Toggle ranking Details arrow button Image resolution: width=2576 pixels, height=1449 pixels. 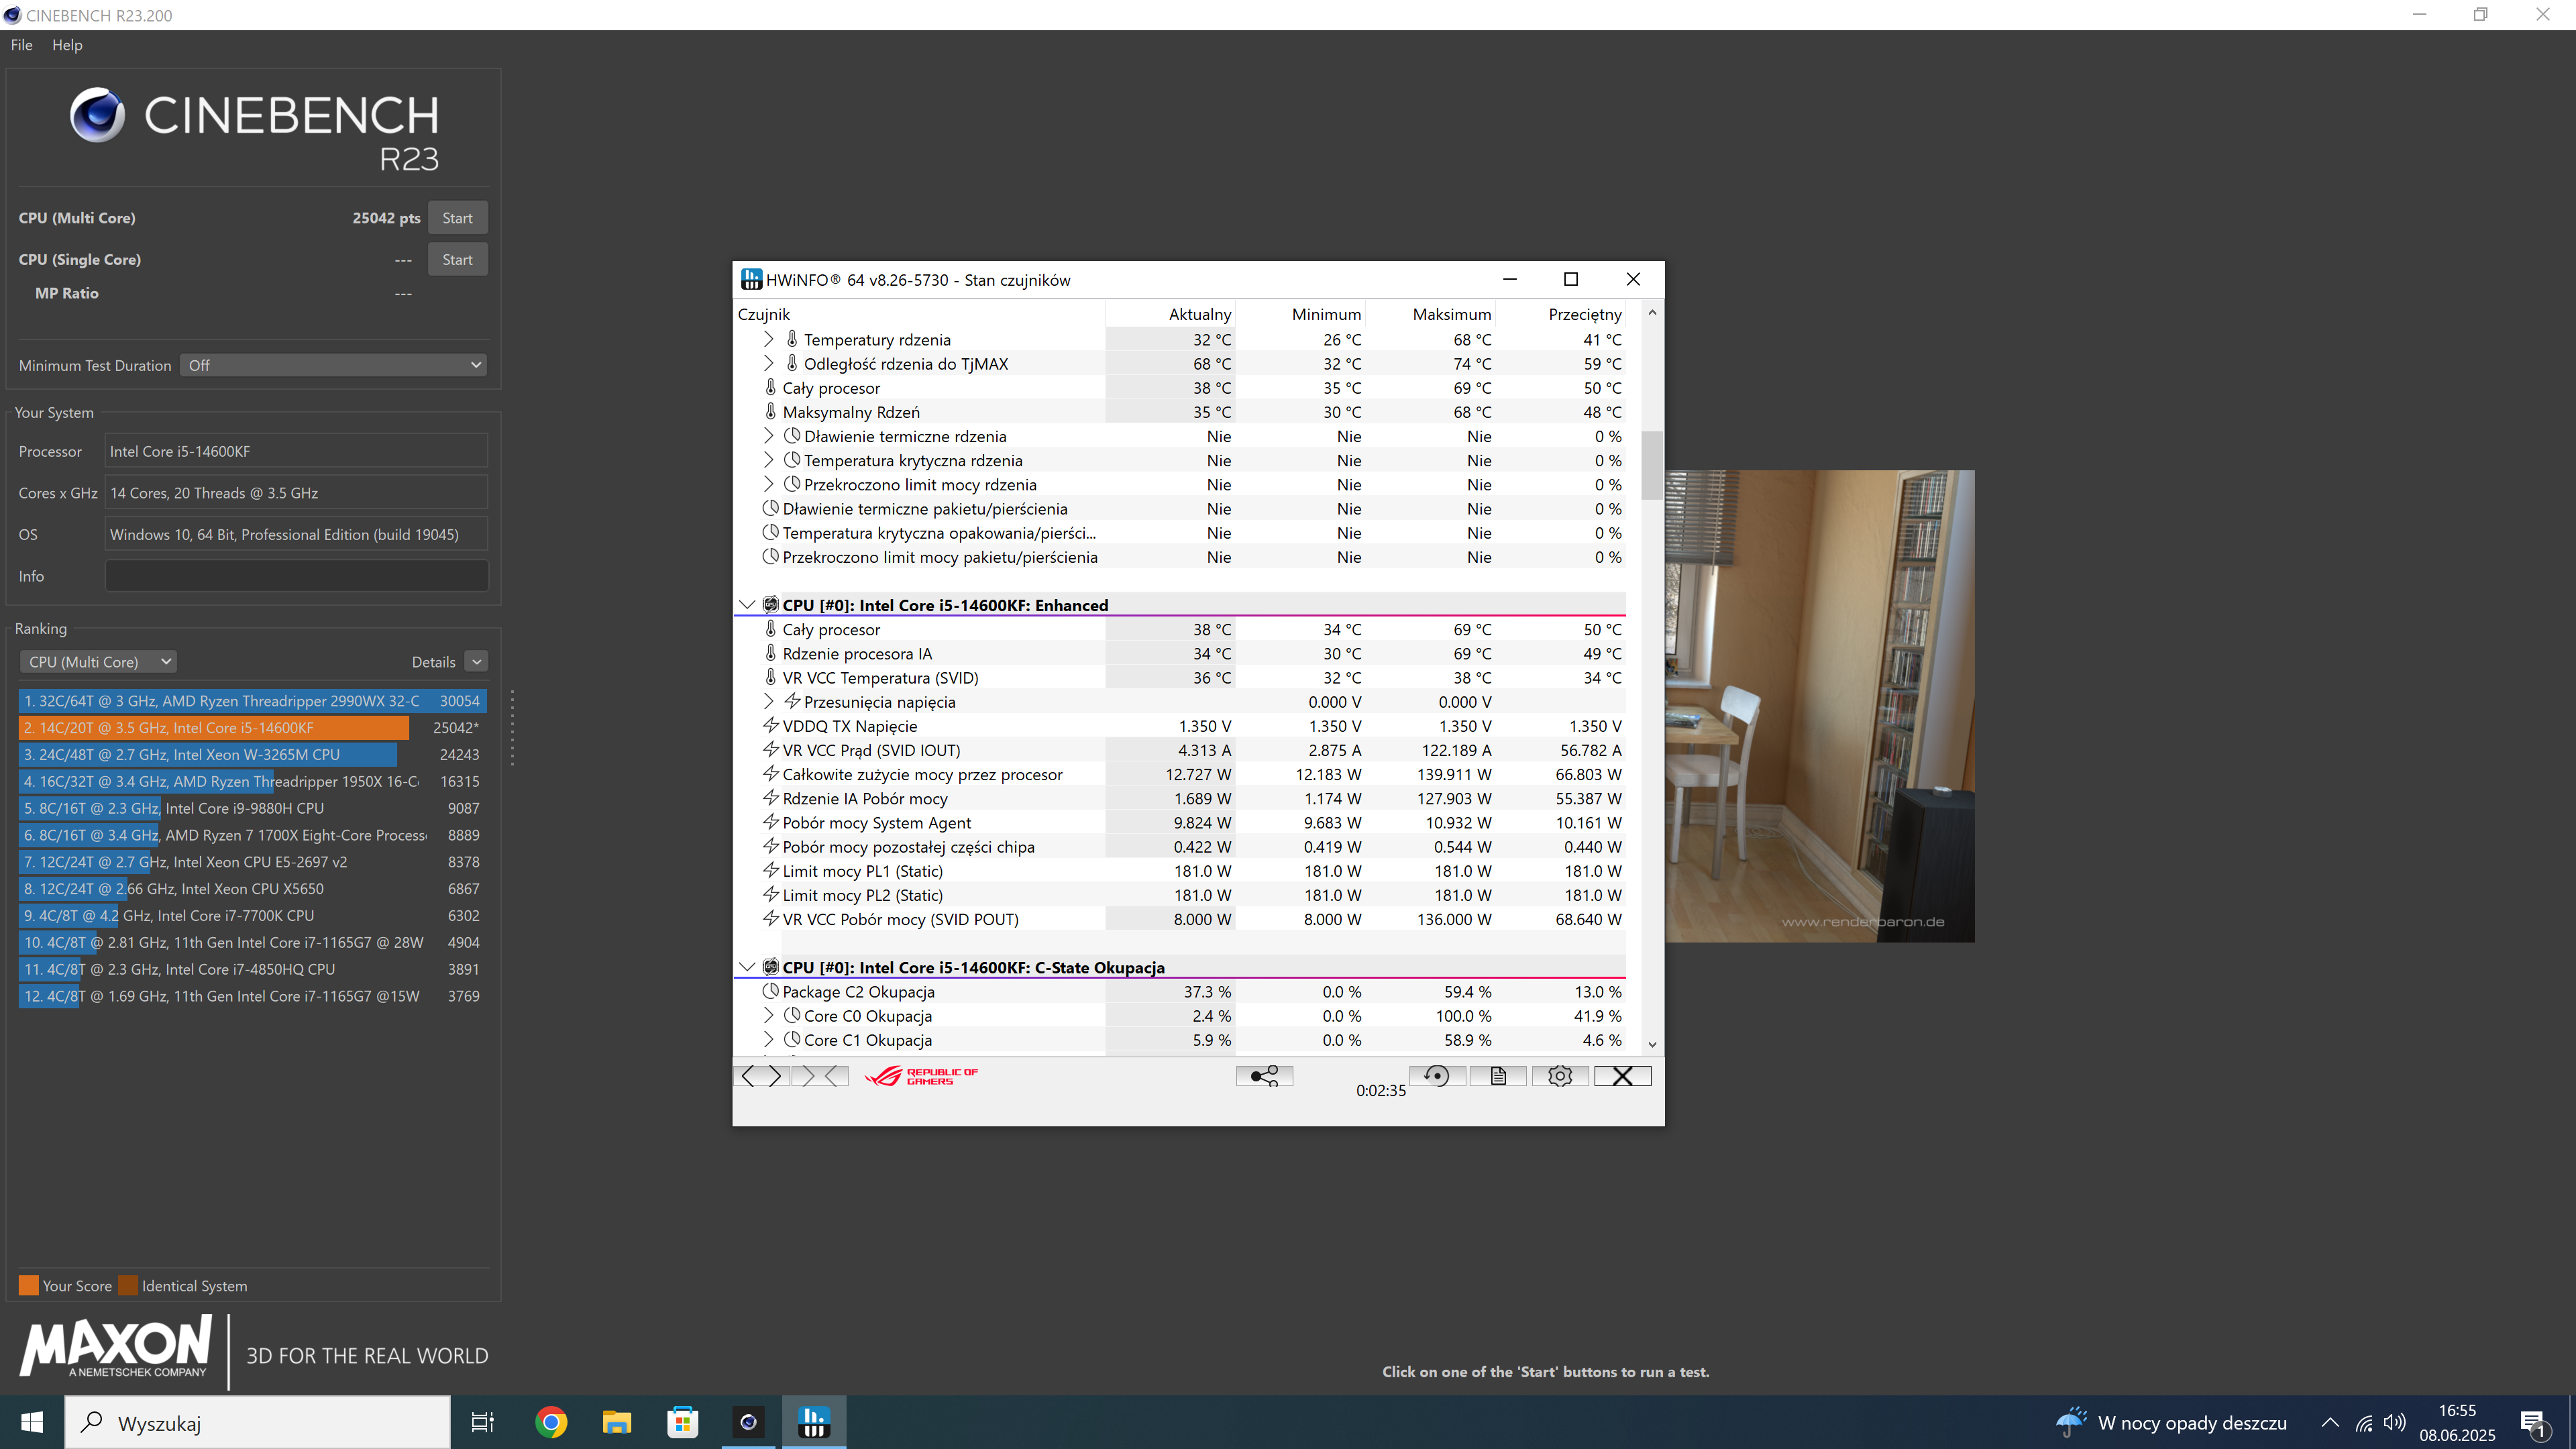pos(477,662)
